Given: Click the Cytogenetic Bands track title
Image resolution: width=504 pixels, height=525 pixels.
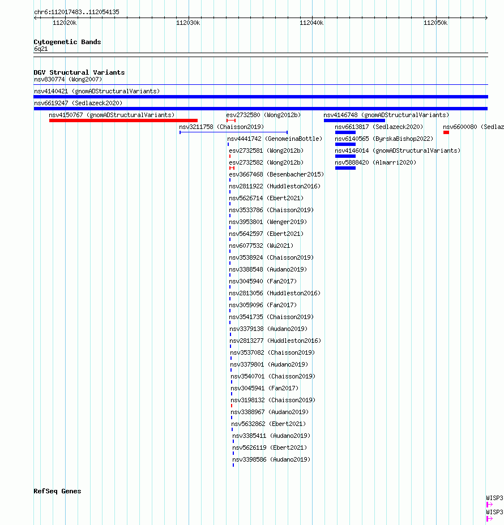Looking at the screenshot, I should tap(67, 42).
